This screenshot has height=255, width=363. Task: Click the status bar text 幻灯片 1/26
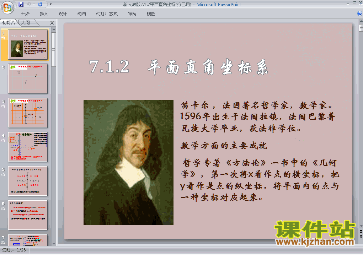point(14,250)
